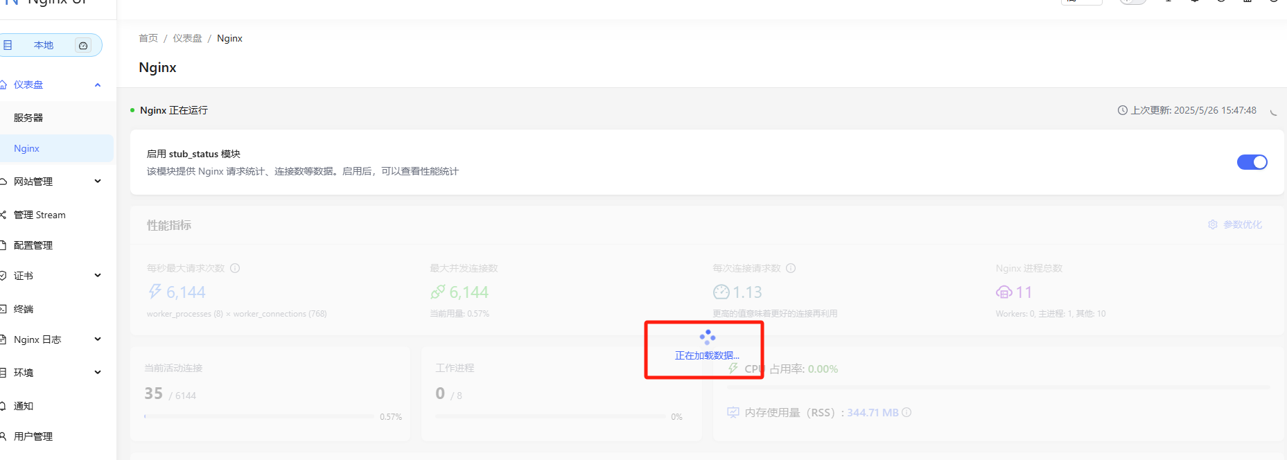Click the '0 / 8' 工作进程 value
The image size is (1287, 460).
click(x=448, y=393)
